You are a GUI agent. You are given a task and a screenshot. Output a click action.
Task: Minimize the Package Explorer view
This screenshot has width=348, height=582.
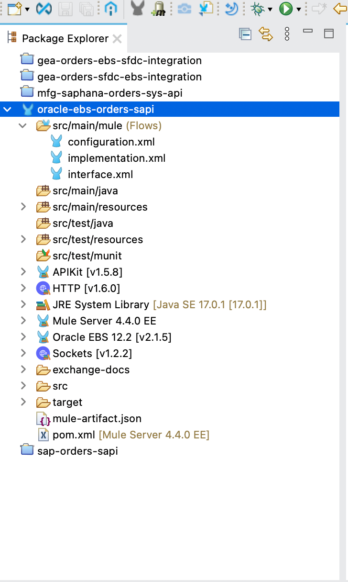(x=308, y=31)
